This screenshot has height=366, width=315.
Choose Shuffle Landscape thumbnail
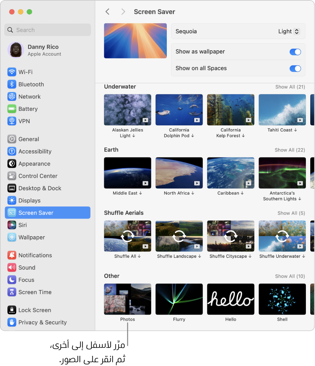179,236
